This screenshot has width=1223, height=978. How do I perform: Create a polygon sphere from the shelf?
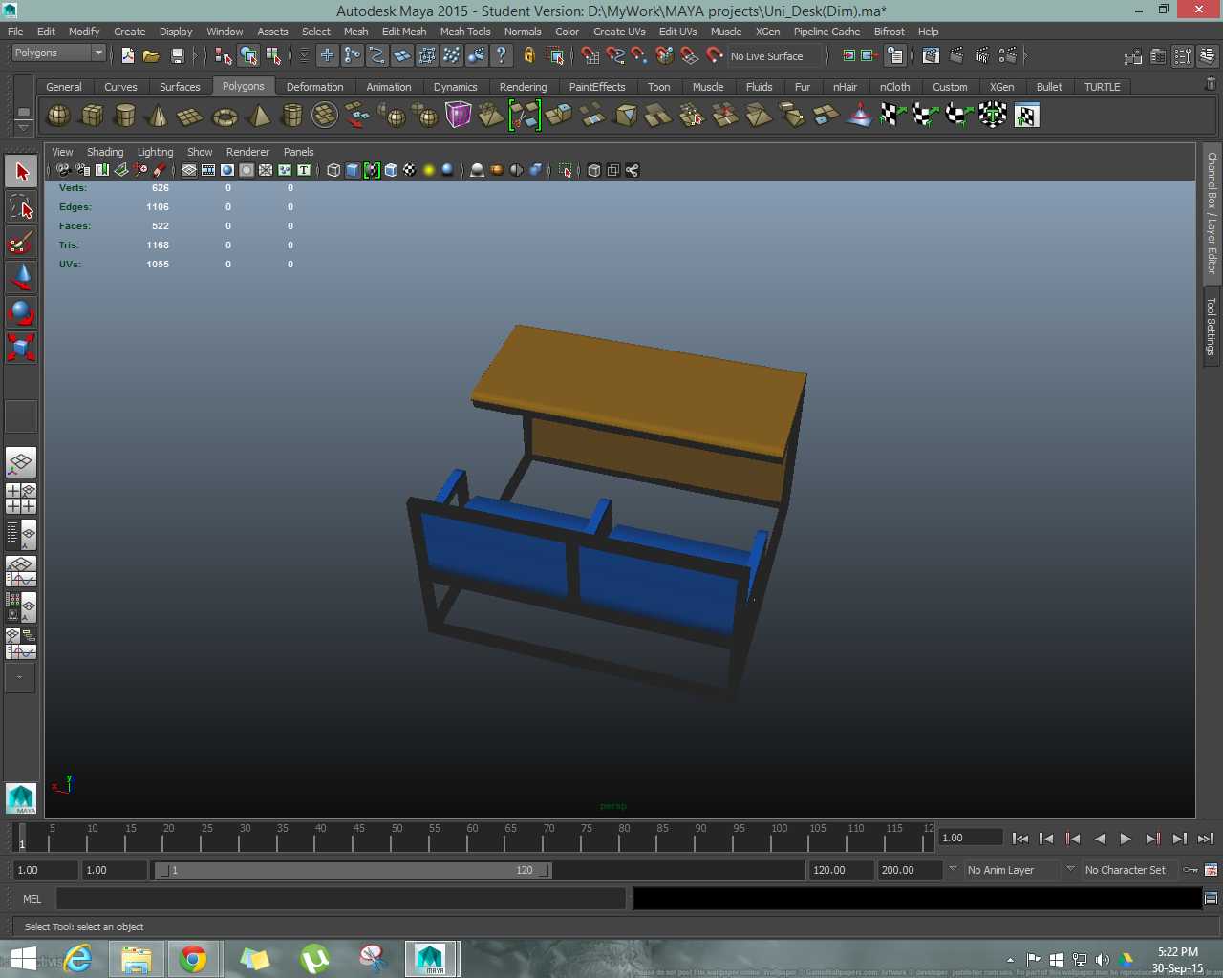(58, 116)
